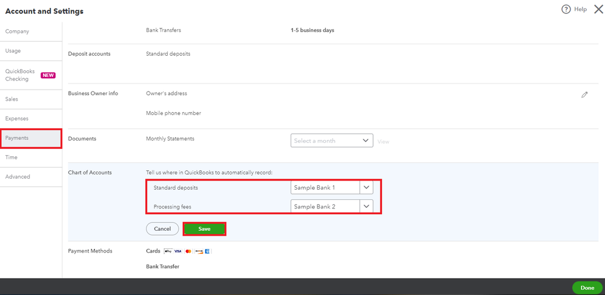Switch to the Expenses tab
The width and height of the screenshot is (605, 295).
tap(31, 119)
